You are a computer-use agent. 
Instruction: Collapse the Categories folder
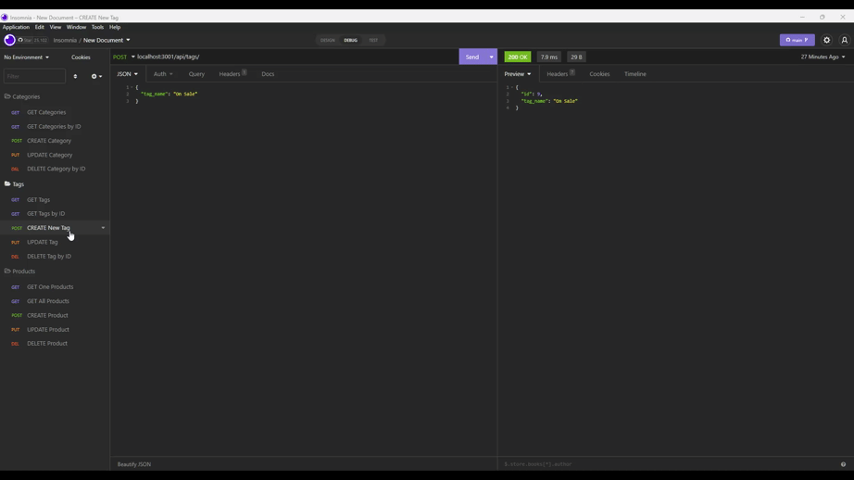coord(22,96)
